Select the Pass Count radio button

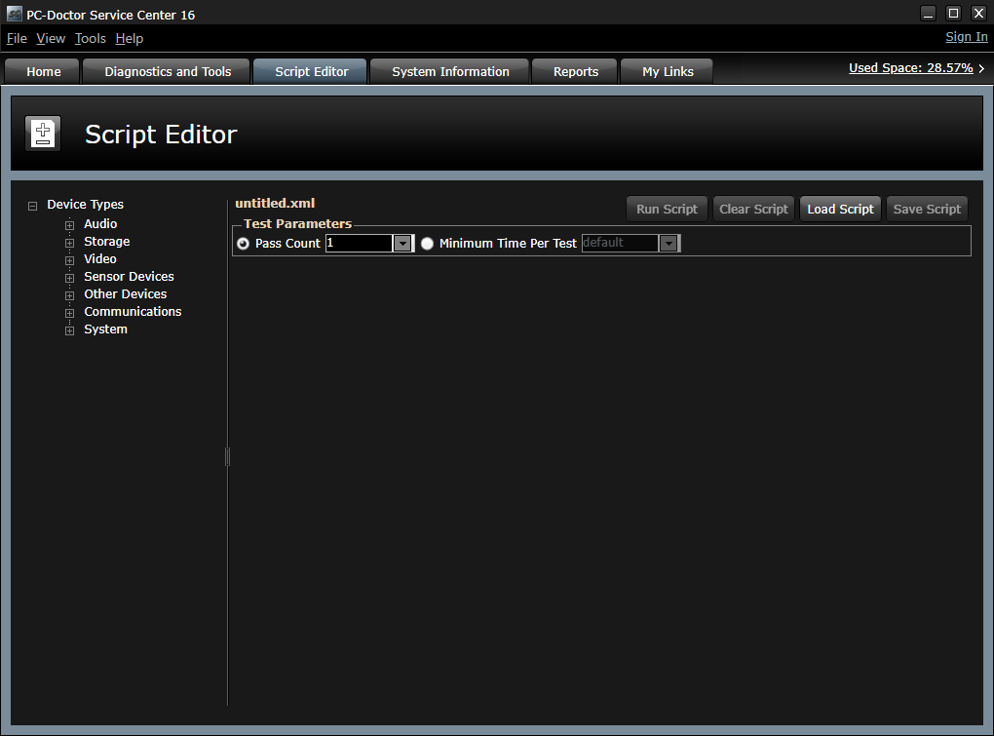click(x=243, y=244)
